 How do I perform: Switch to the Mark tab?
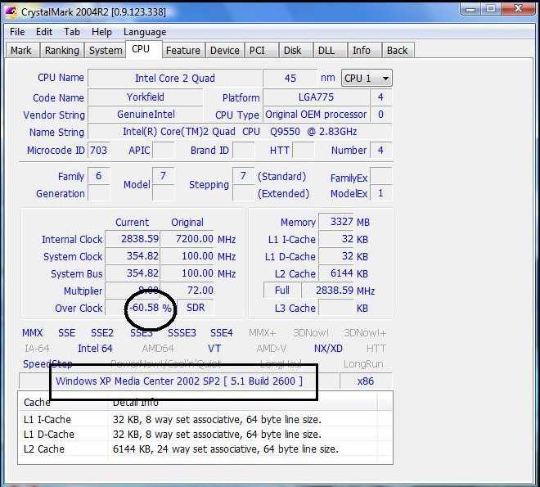point(21,50)
